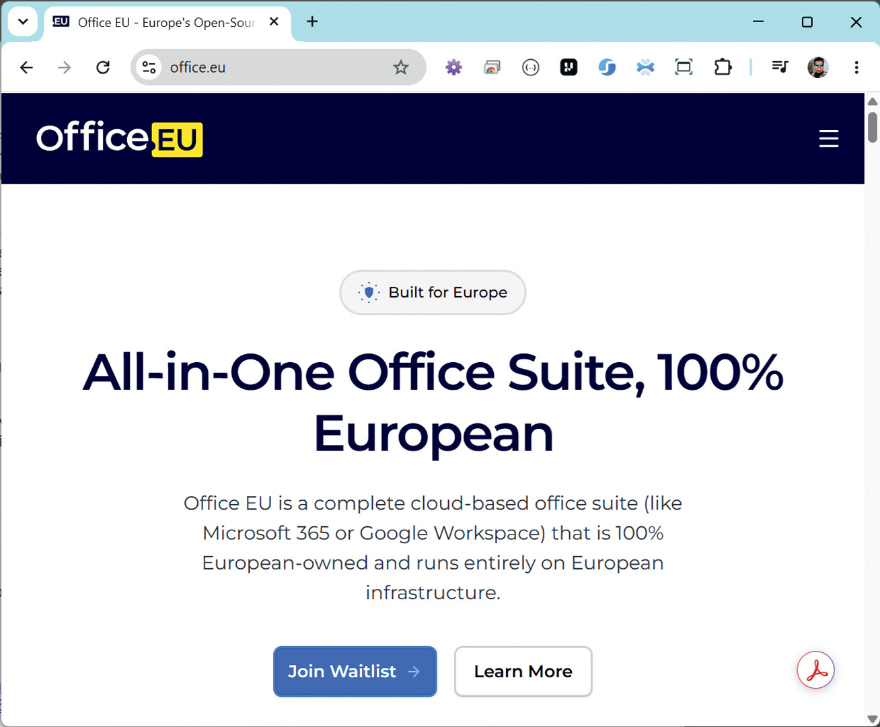Focus the office.eu address bar
This screenshot has width=880, height=727.
point(279,67)
